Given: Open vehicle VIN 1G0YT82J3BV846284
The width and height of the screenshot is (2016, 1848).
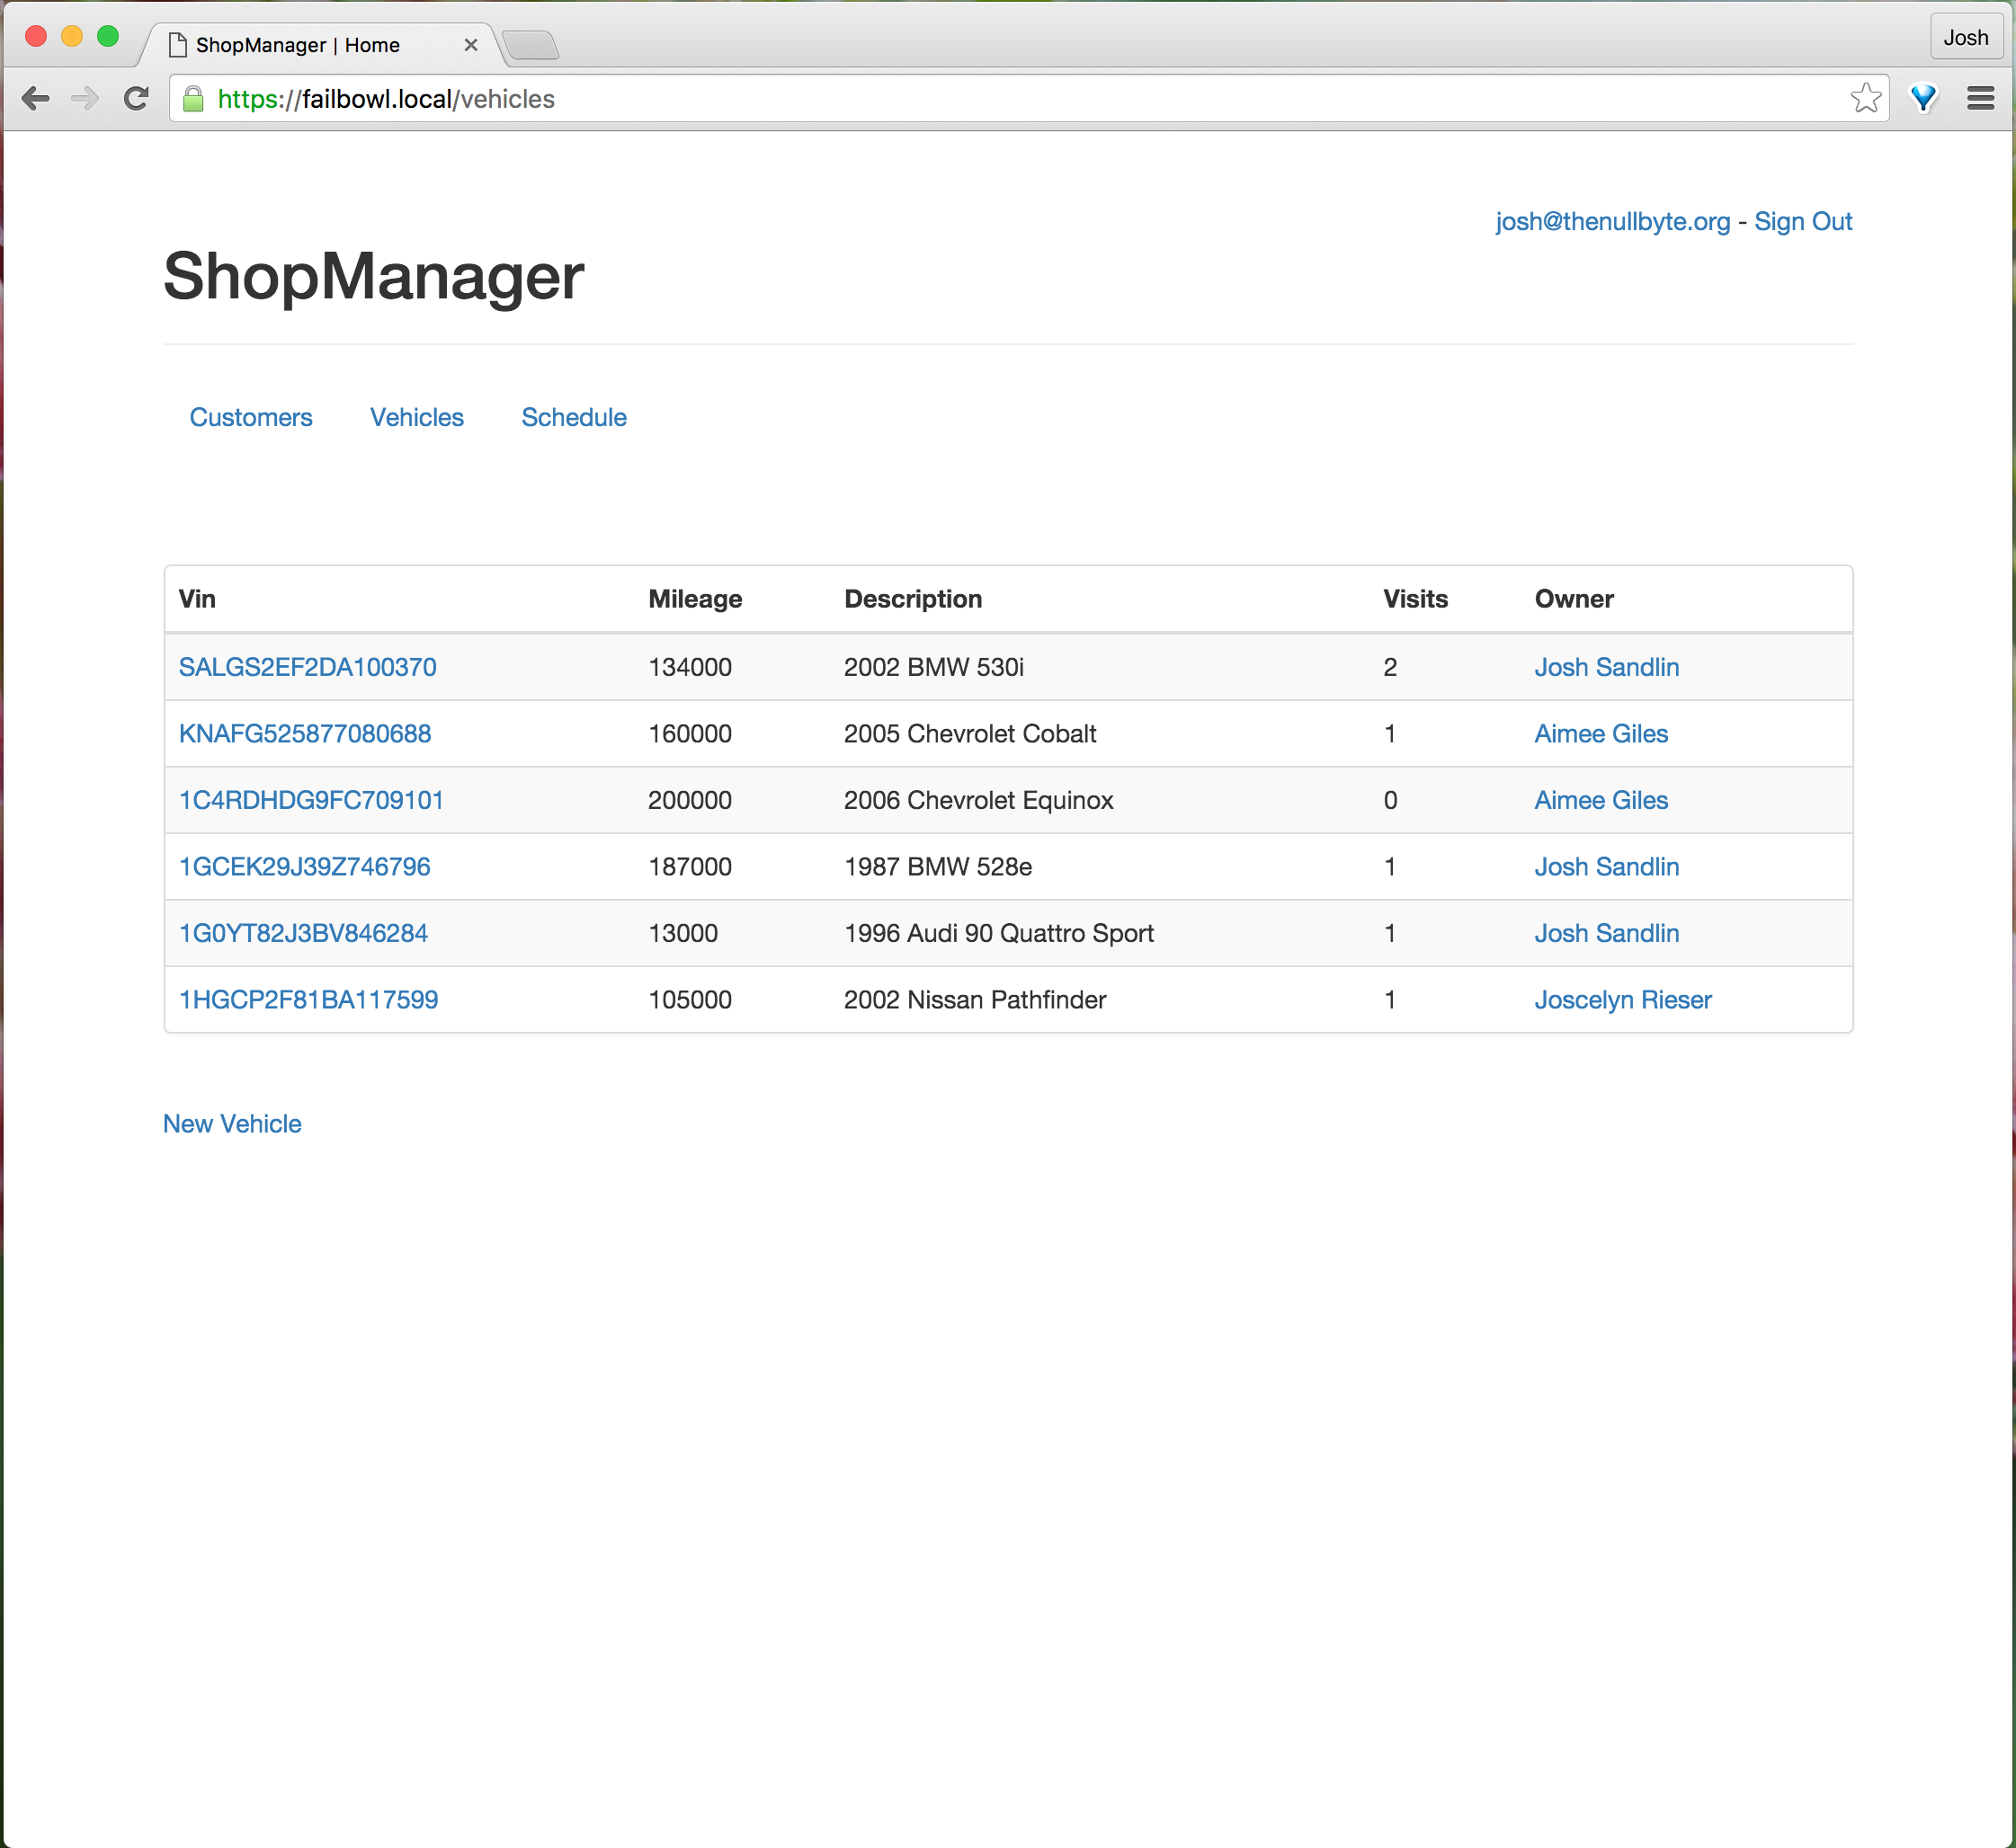Looking at the screenshot, I should pos(303,933).
